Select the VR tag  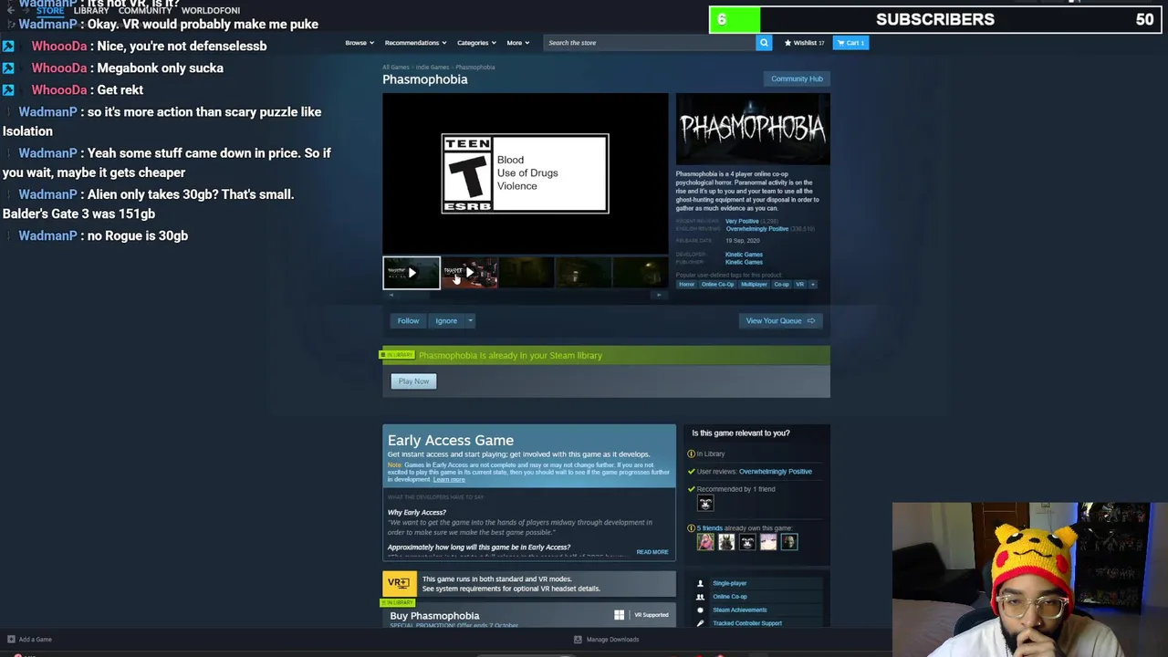pyautogui.click(x=800, y=284)
